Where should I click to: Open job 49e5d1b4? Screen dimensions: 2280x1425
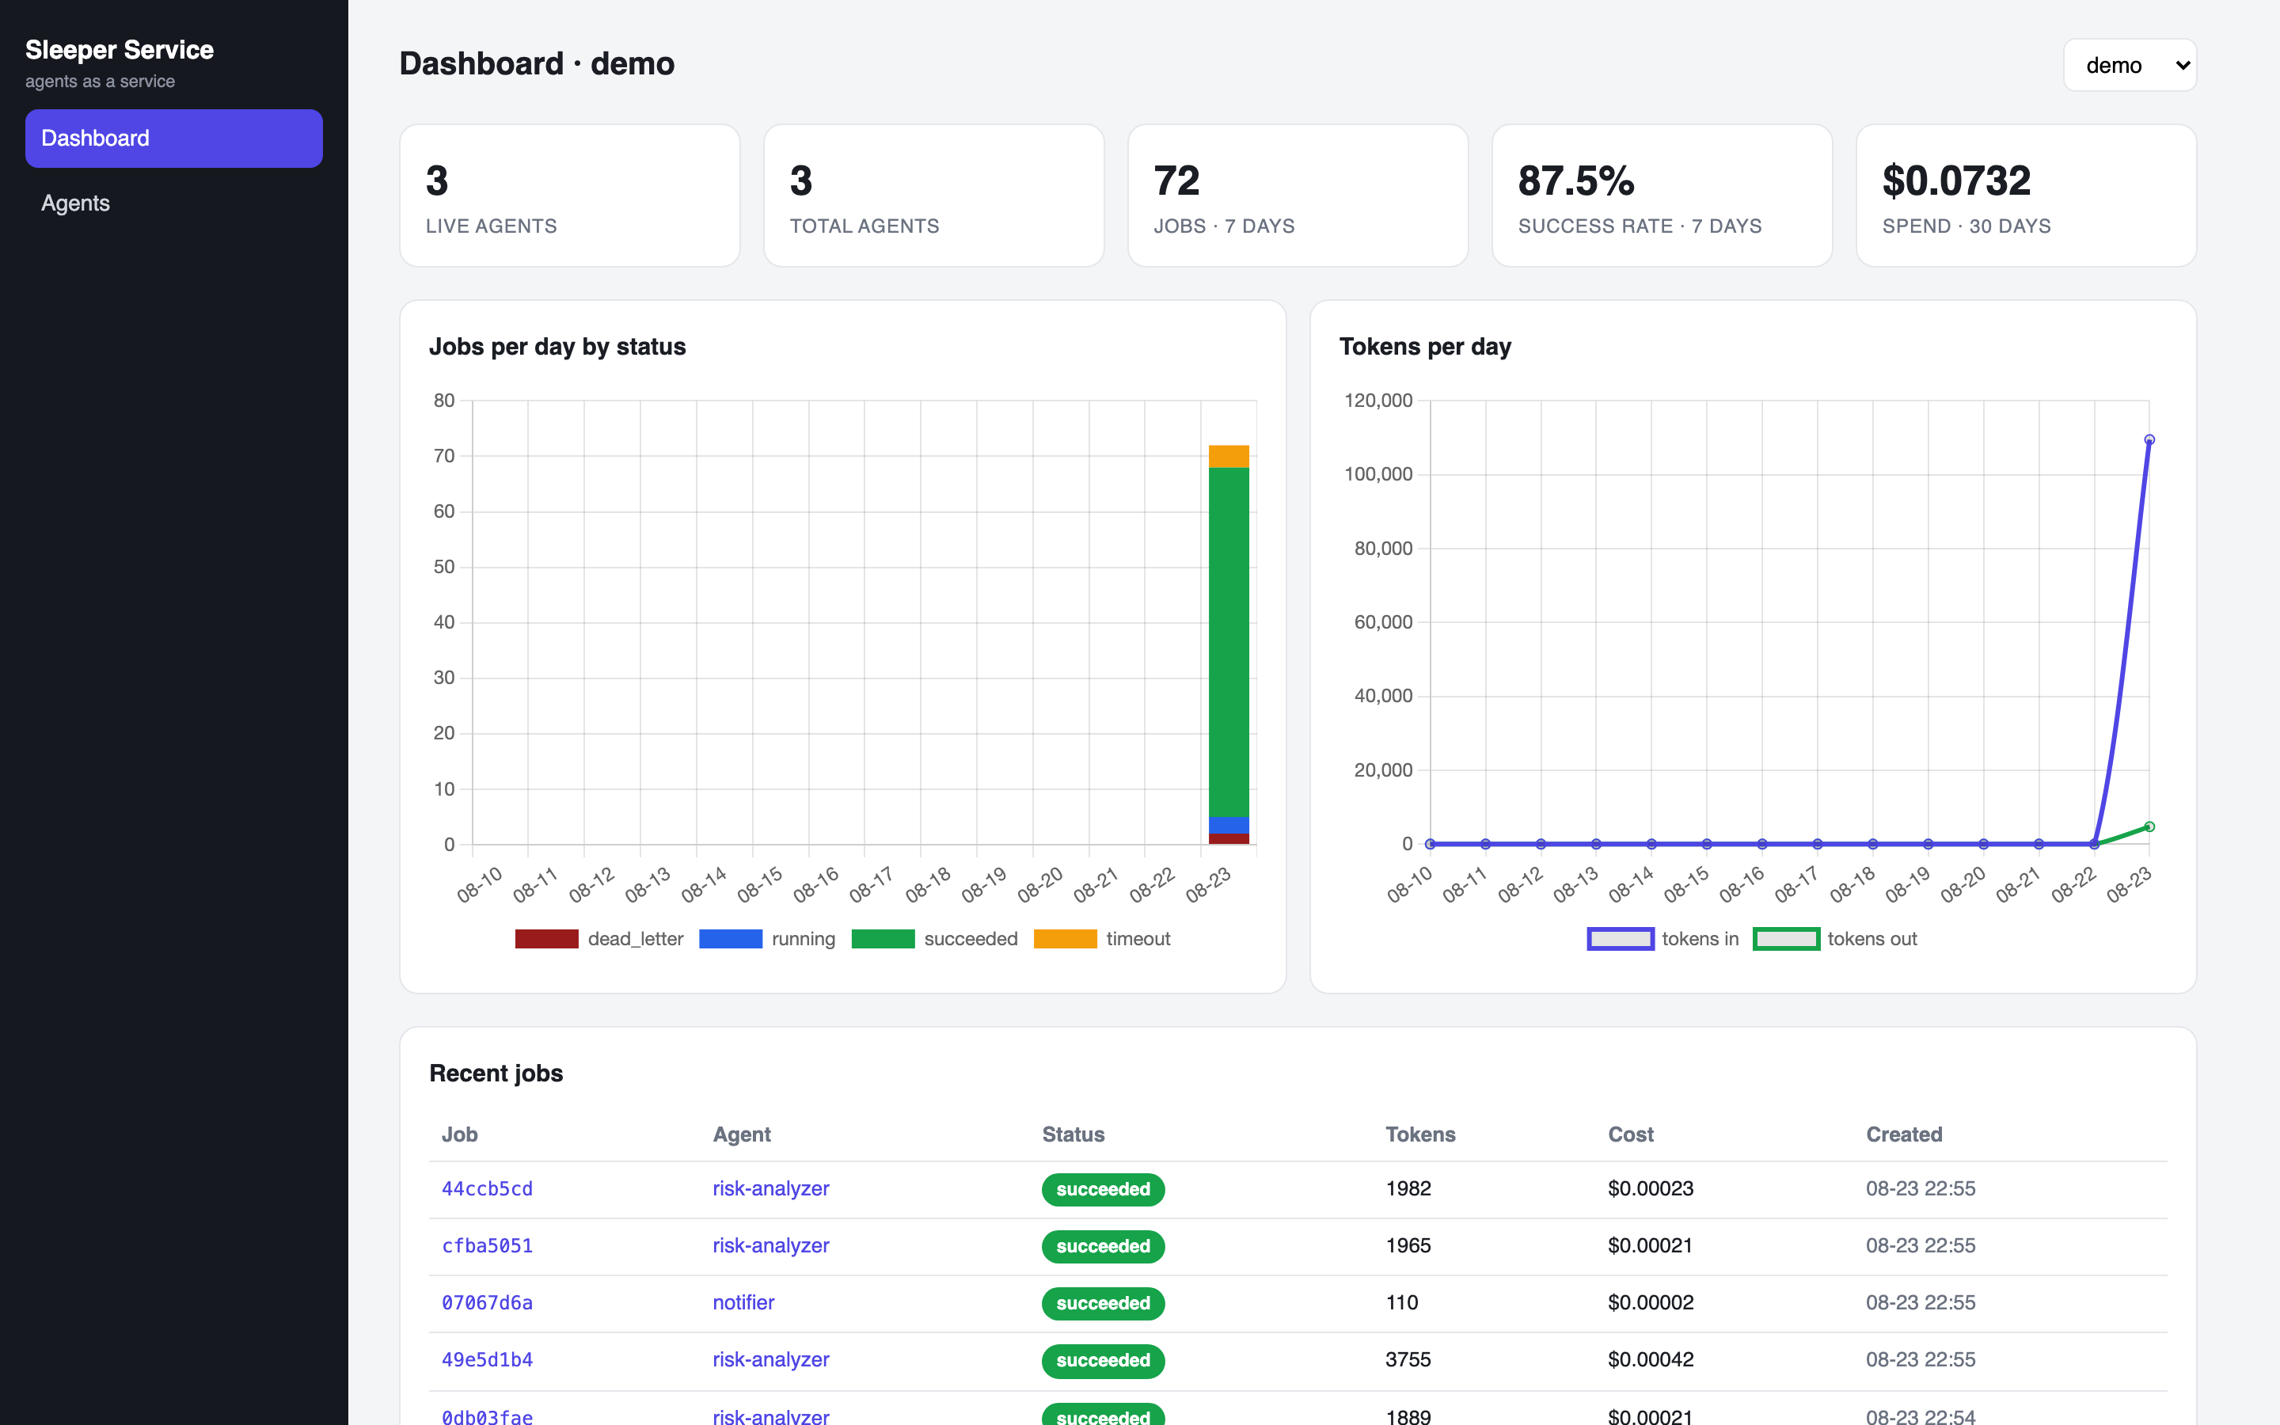(487, 1360)
